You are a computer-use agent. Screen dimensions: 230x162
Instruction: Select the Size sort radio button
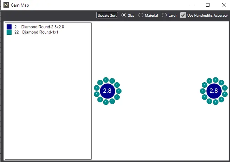[x=124, y=16]
